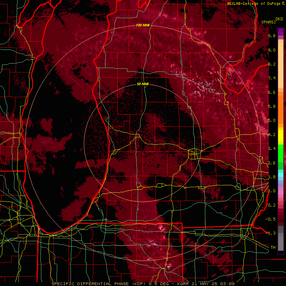Click the cyan segment of the color bar
Image resolution: width=286 pixels, height=286 pixels.
pos(281,174)
